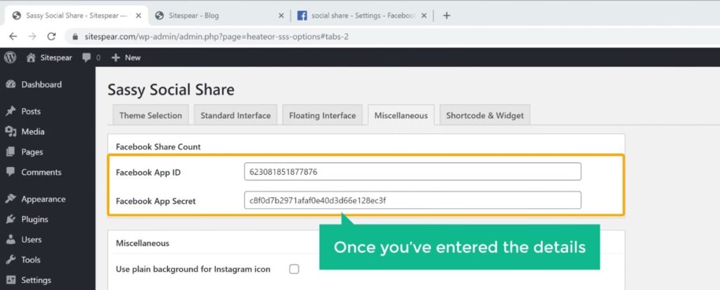The image size is (720, 290).
Task: Go to Plugins in sidebar menu
Action: pos(34,219)
